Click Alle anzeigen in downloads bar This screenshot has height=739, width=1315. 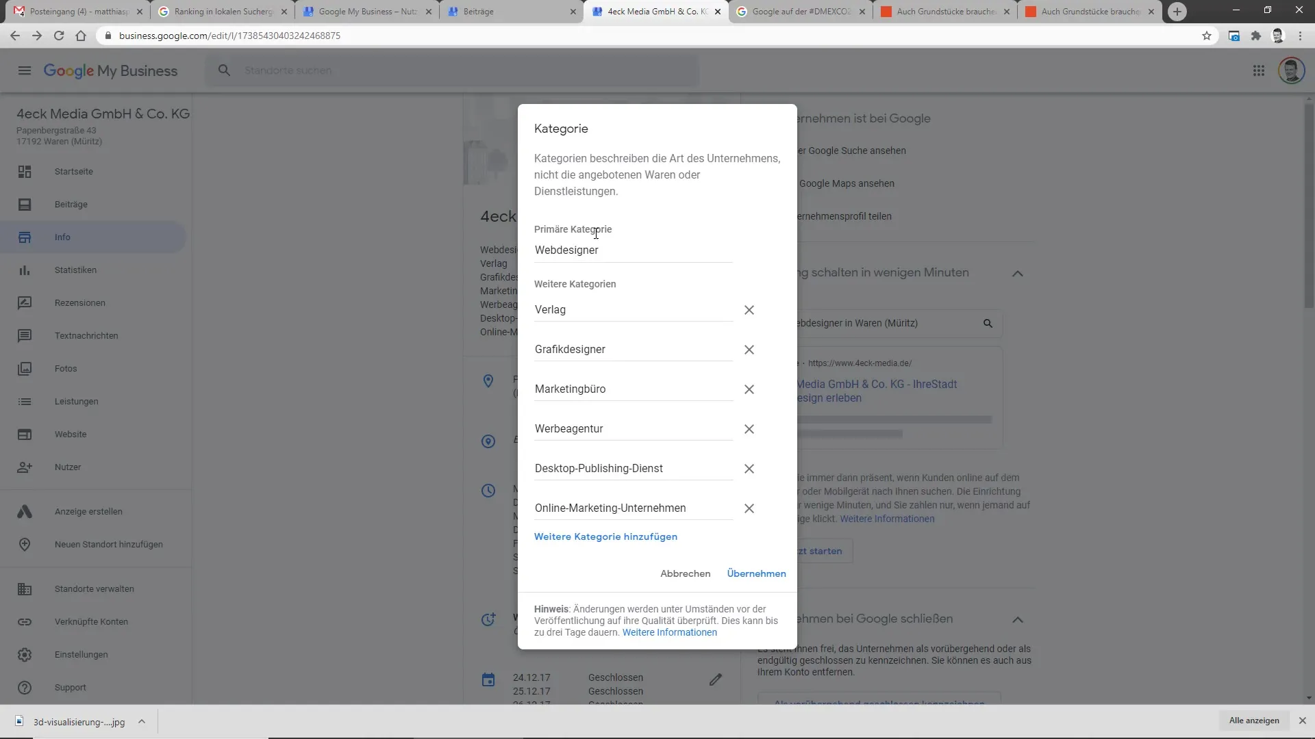tap(1253, 721)
